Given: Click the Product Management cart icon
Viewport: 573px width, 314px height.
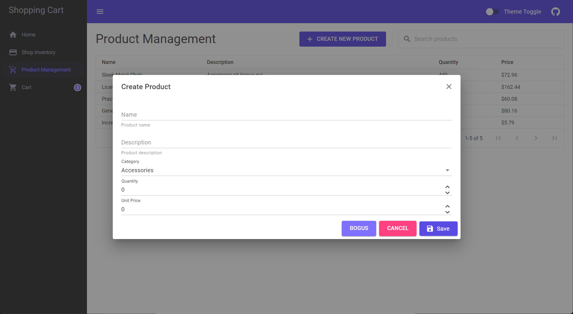Looking at the screenshot, I should 13,69.
